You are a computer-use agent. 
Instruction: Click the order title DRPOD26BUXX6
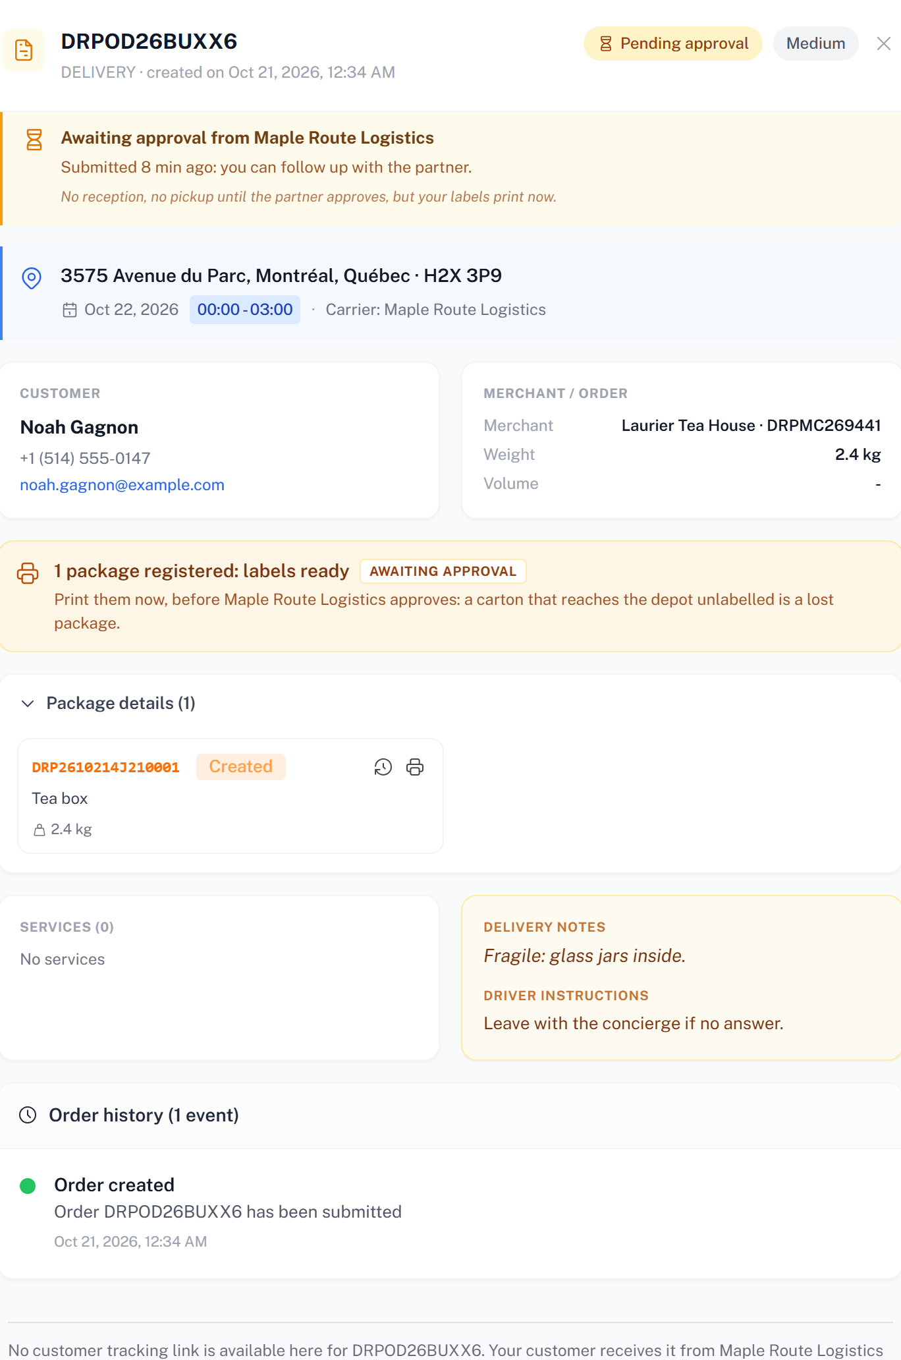[150, 42]
